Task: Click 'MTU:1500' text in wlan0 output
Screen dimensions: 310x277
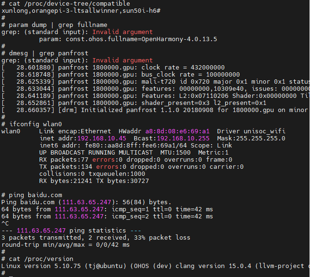Action: pyautogui.click(x=176, y=153)
